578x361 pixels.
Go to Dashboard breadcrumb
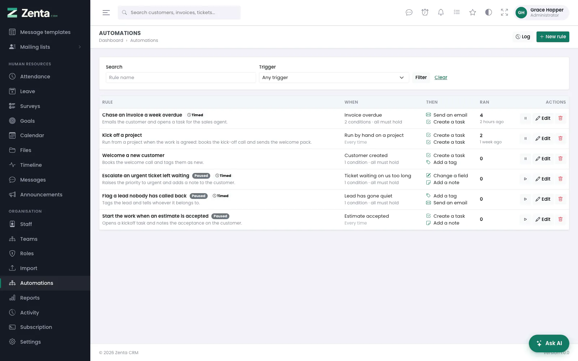tap(111, 40)
